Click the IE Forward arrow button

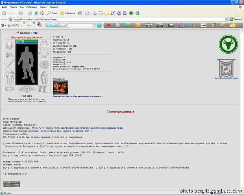pyautogui.click(x=21, y=13)
